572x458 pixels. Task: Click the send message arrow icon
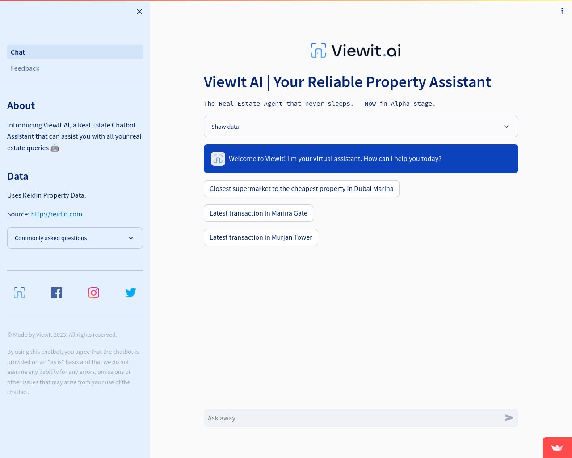click(509, 418)
